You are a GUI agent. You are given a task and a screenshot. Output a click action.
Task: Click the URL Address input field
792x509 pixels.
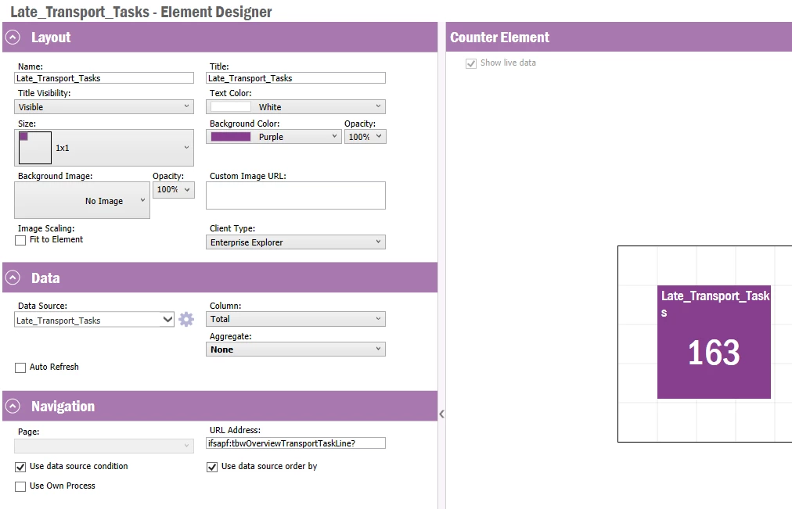click(x=296, y=443)
